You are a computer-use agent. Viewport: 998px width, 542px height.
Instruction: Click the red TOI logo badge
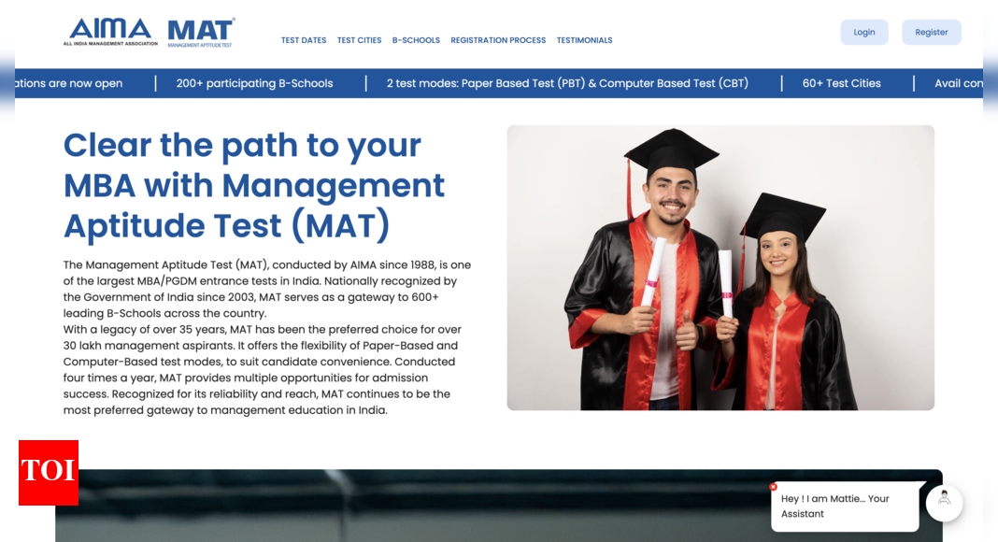[49, 472]
